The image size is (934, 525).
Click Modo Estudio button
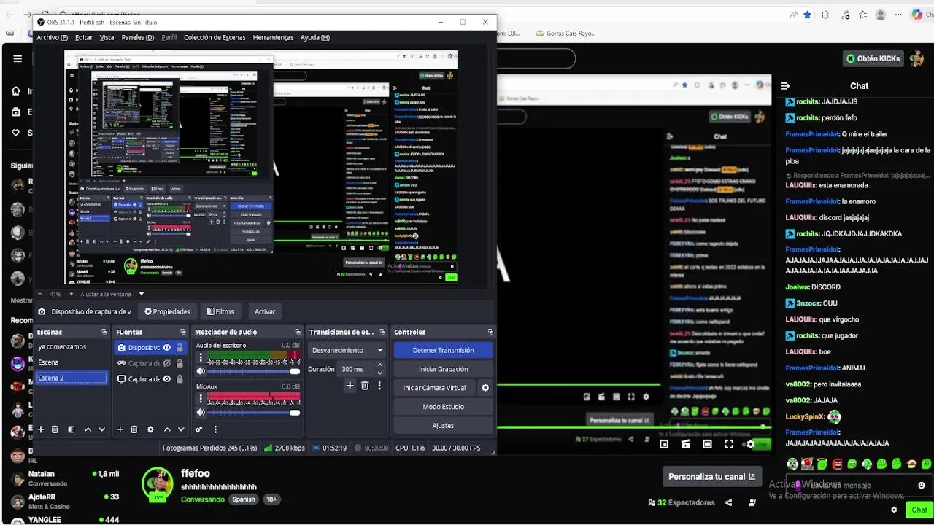click(443, 407)
